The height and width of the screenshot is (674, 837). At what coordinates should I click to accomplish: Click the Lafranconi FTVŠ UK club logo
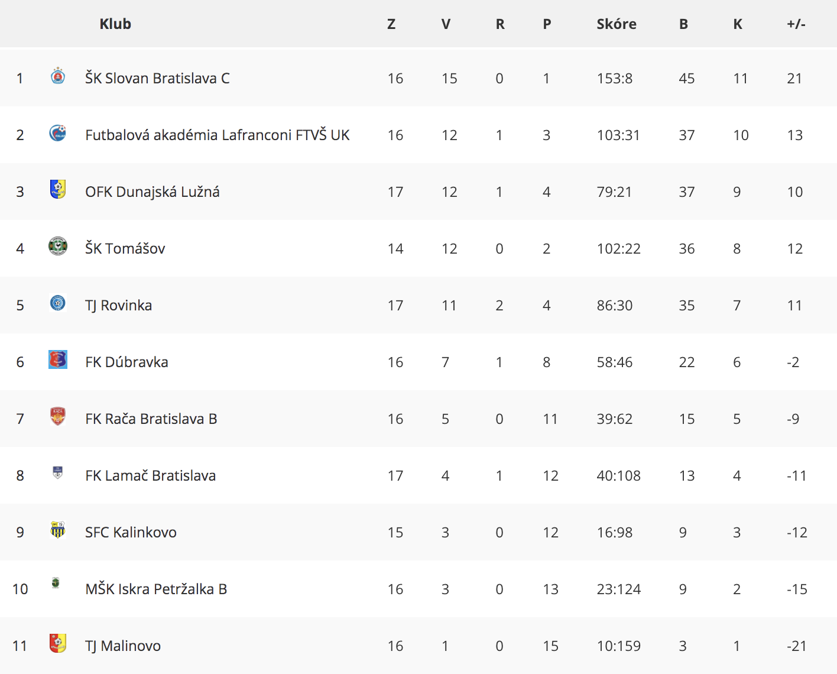coord(58,132)
